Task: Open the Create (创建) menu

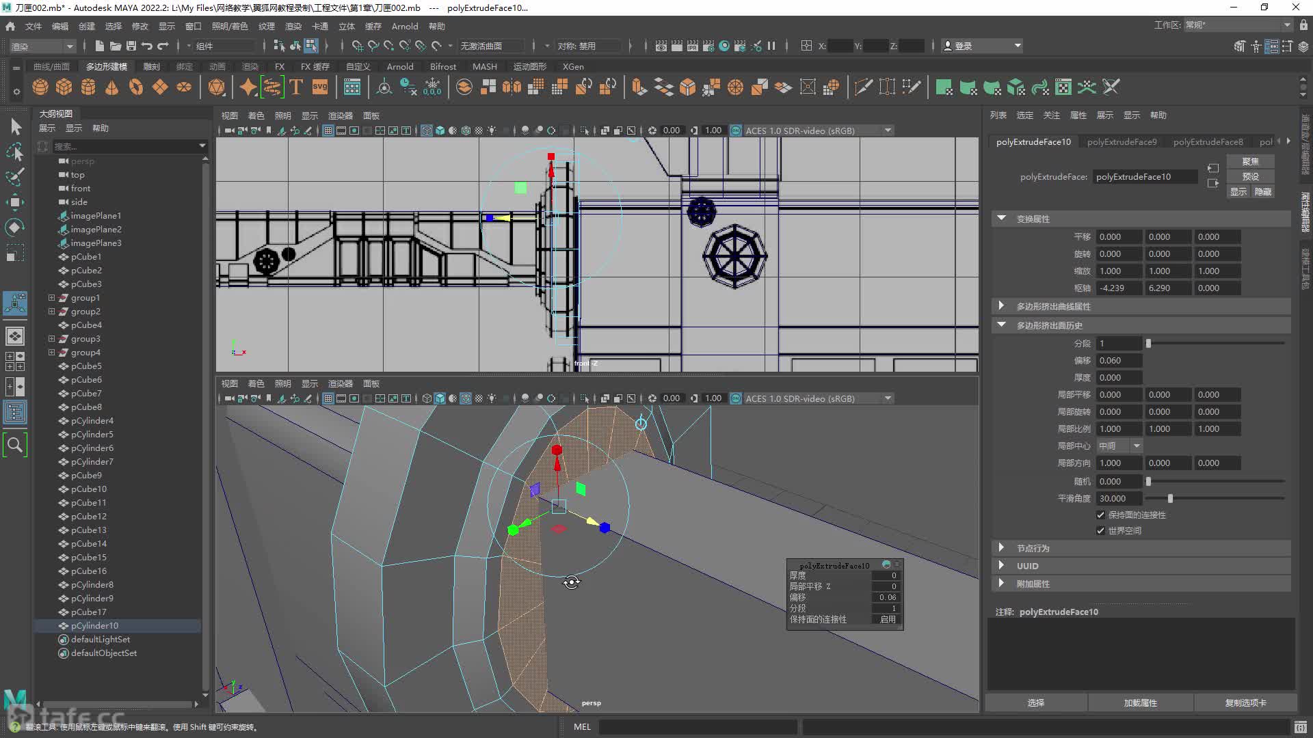Action: (x=87, y=26)
